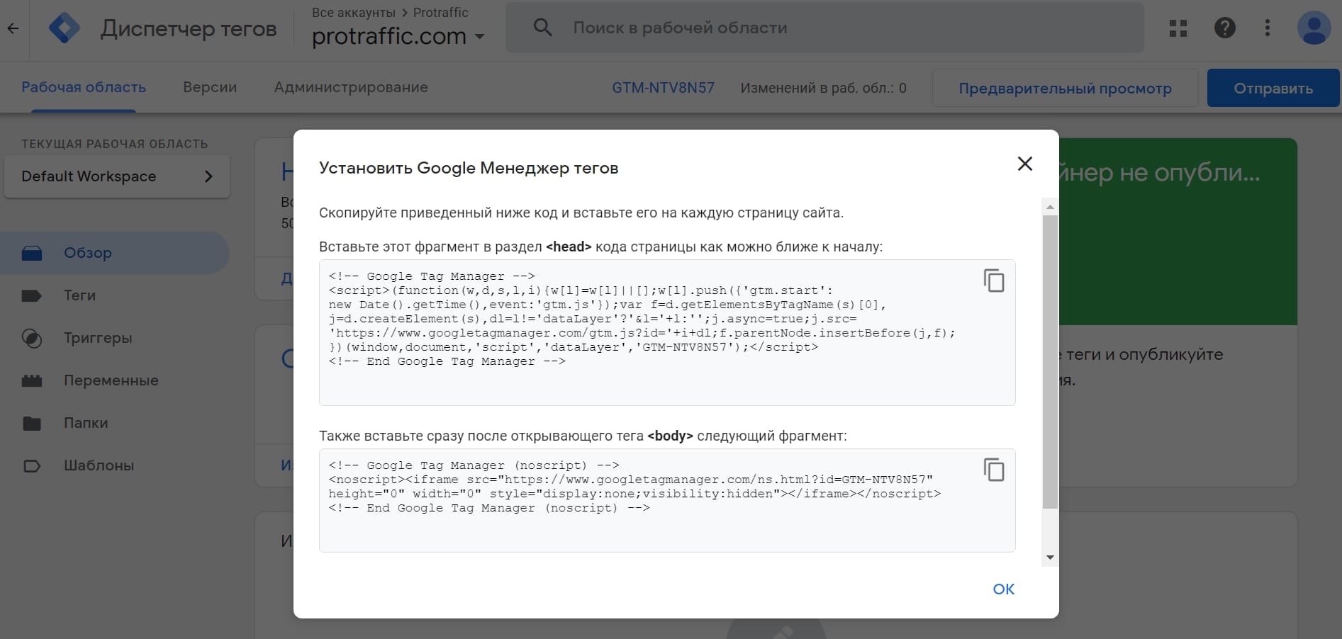Click the dialog scrollbar up arrow
The width and height of the screenshot is (1342, 639).
(1050, 207)
